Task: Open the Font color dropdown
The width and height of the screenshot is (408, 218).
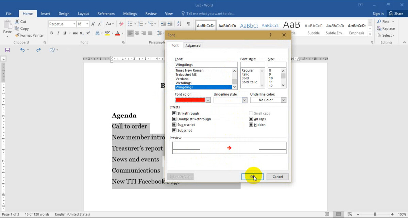Action: point(208,100)
